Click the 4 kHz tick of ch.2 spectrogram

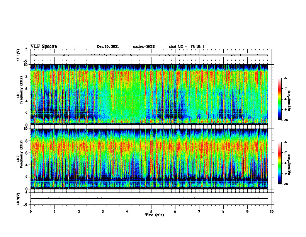click(27, 165)
